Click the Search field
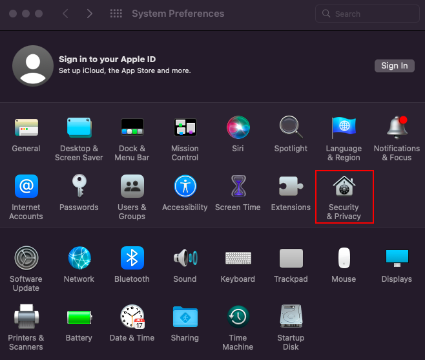The width and height of the screenshot is (425, 360). point(368,14)
